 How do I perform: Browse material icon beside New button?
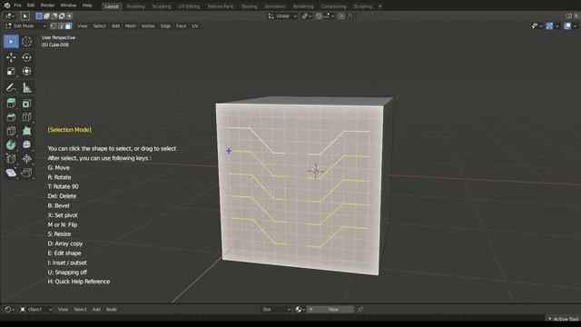(300, 309)
